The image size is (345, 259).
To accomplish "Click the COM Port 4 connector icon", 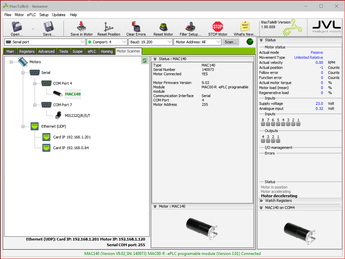I will [x=46, y=83].
